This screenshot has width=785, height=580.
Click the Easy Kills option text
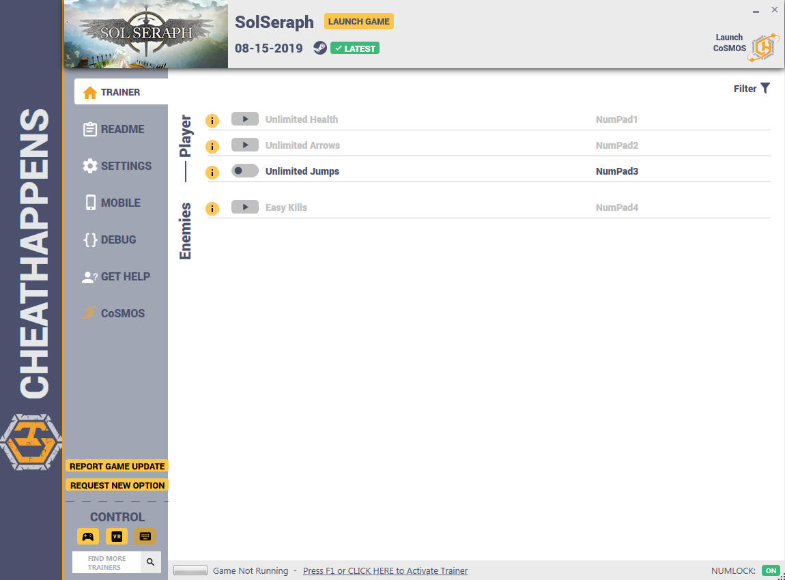(x=286, y=207)
